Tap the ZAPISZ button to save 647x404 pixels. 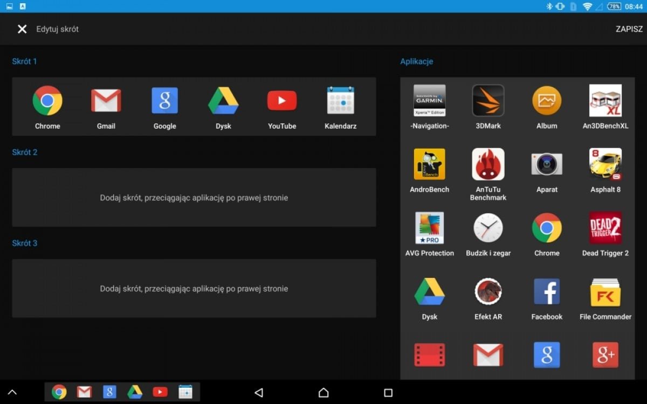click(x=629, y=29)
